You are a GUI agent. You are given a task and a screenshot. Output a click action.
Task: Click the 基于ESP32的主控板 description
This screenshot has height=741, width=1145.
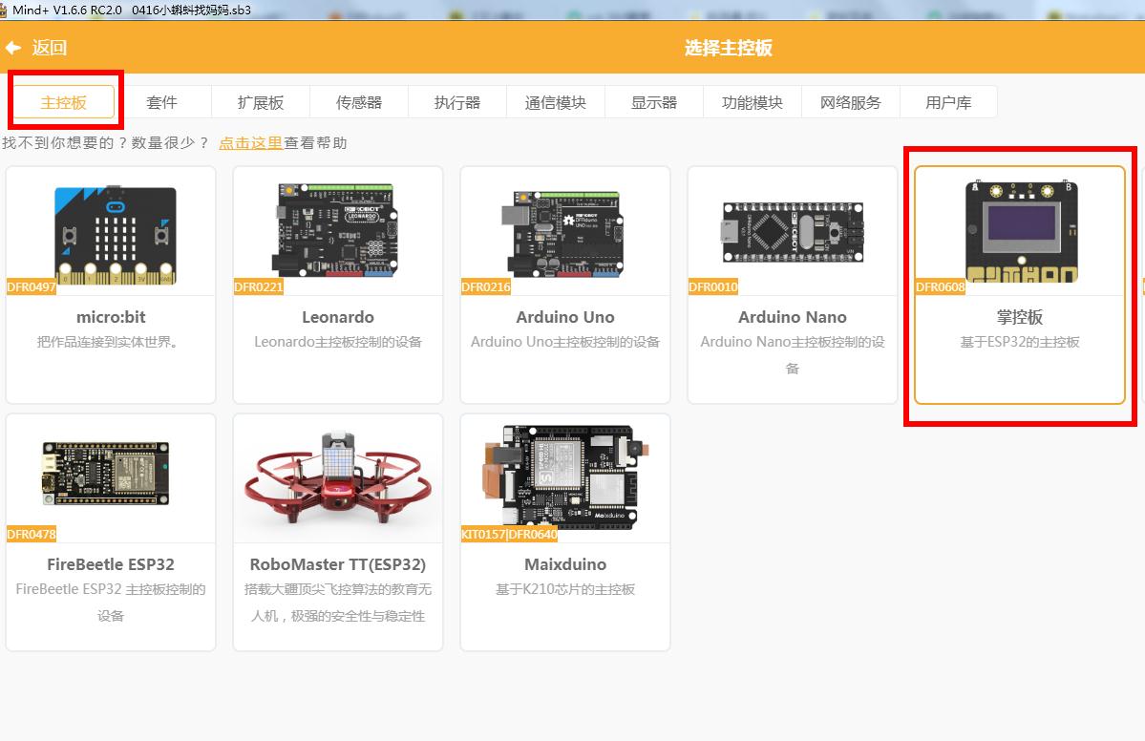click(x=1020, y=342)
